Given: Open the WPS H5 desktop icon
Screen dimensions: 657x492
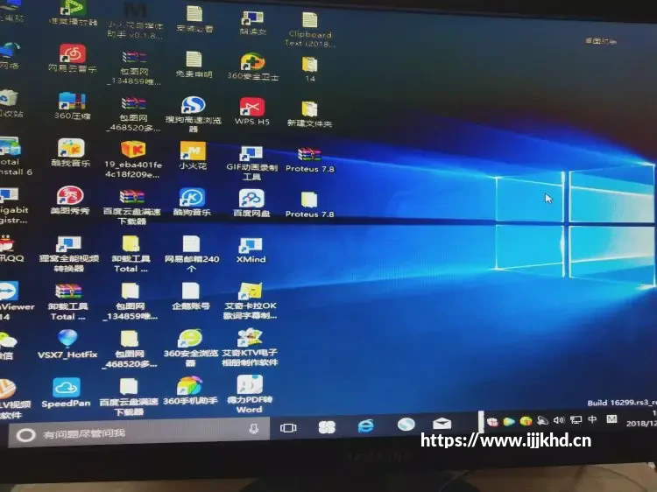Looking at the screenshot, I should 251,110.
